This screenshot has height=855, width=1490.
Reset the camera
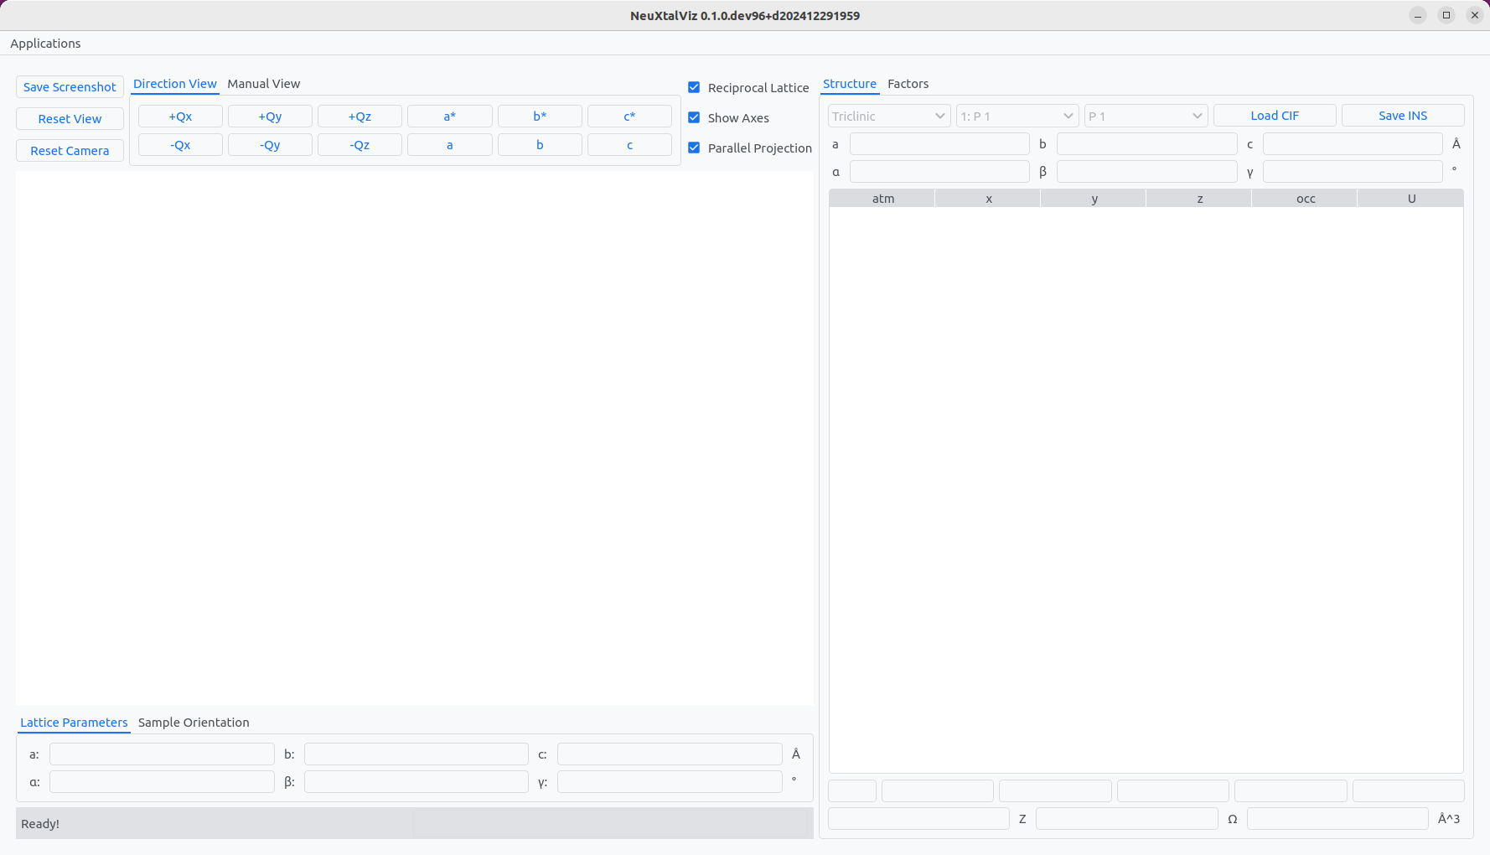[x=70, y=151]
